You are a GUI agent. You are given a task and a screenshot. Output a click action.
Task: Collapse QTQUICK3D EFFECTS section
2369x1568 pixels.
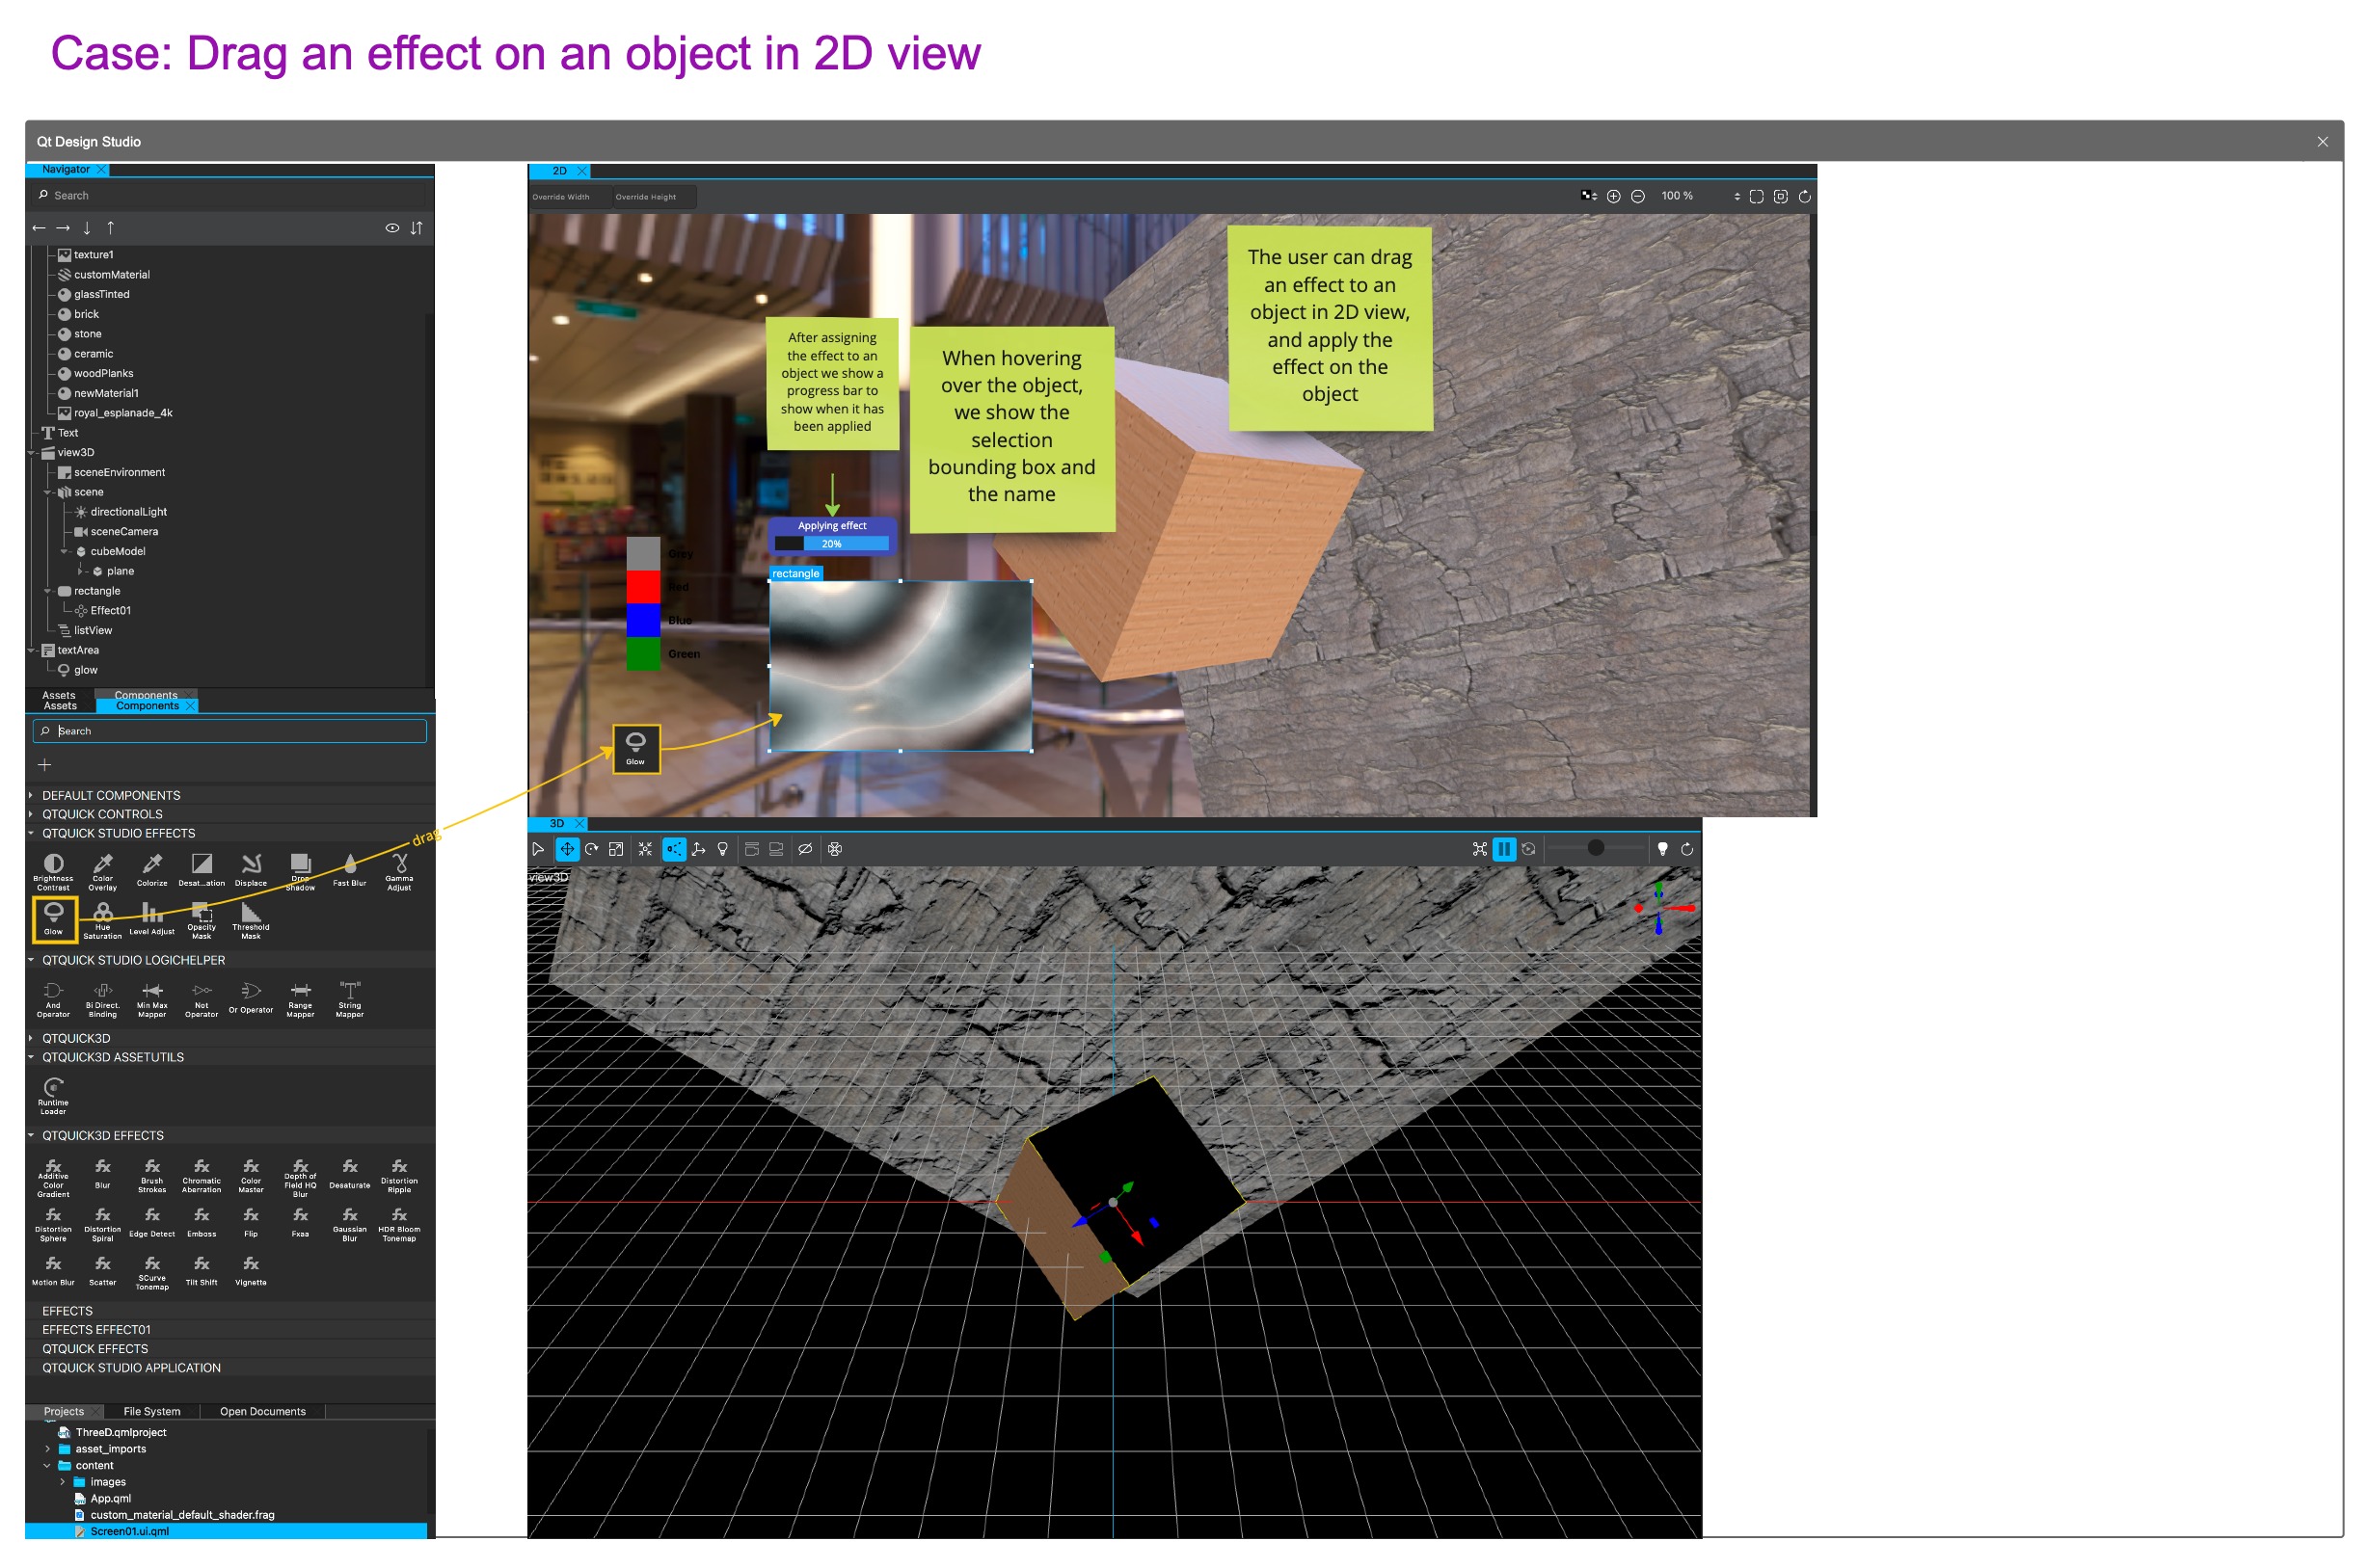[x=31, y=1135]
